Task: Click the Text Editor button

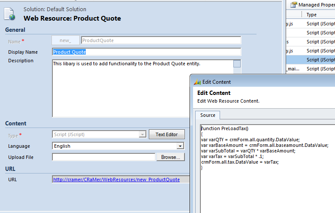Action: pos(166,134)
